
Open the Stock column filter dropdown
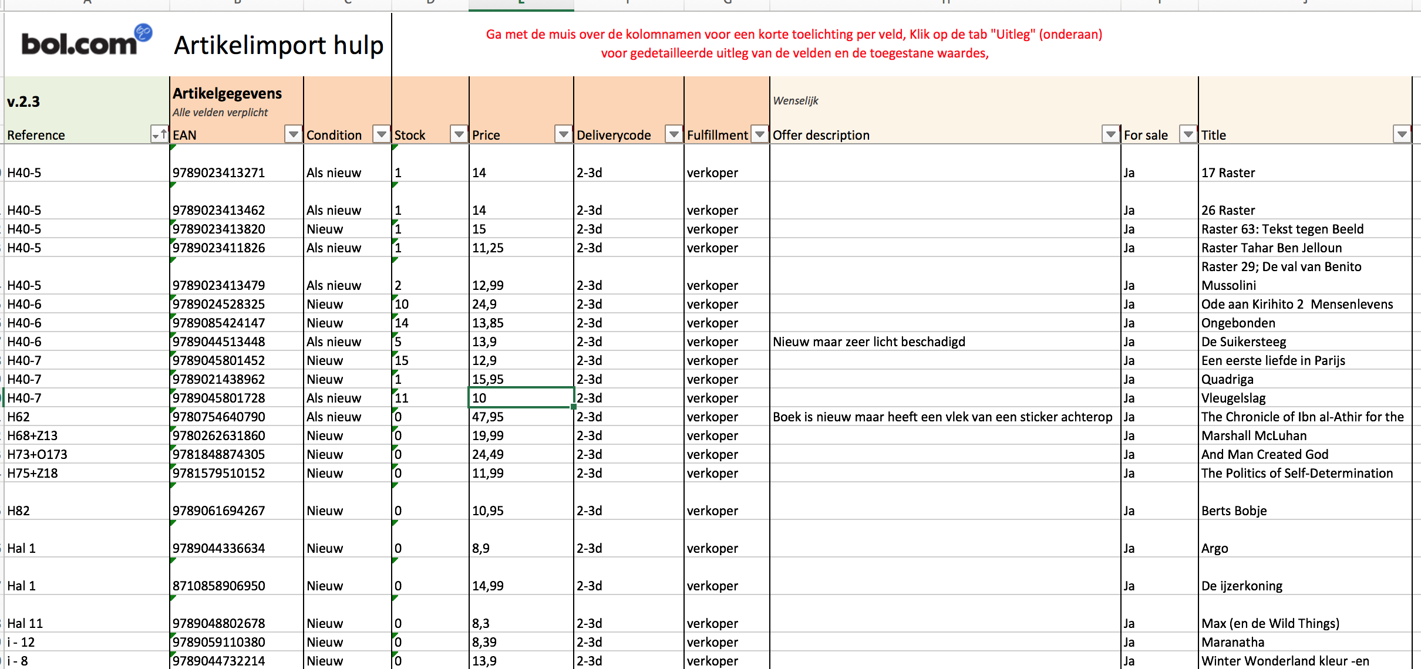click(x=459, y=134)
